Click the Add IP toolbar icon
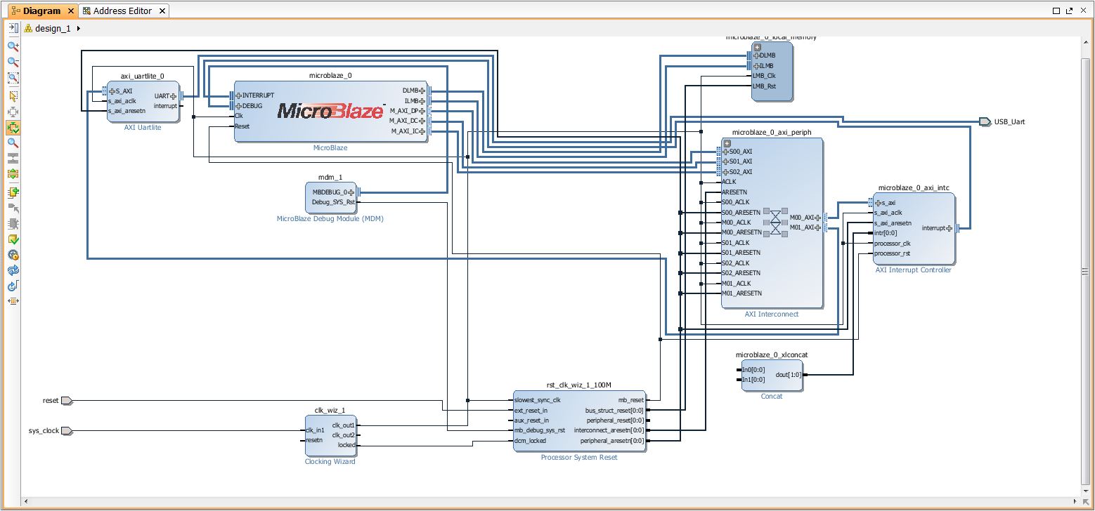This screenshot has height=511, width=1095. click(13, 192)
